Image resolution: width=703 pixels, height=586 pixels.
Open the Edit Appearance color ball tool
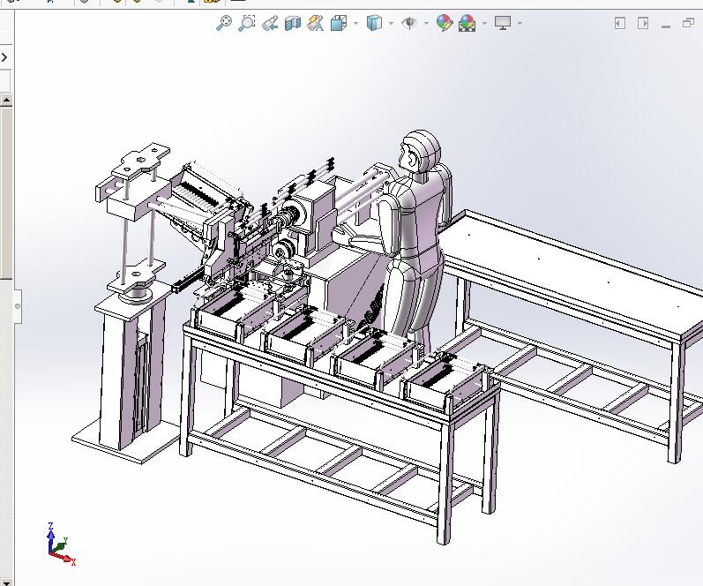pos(445,23)
